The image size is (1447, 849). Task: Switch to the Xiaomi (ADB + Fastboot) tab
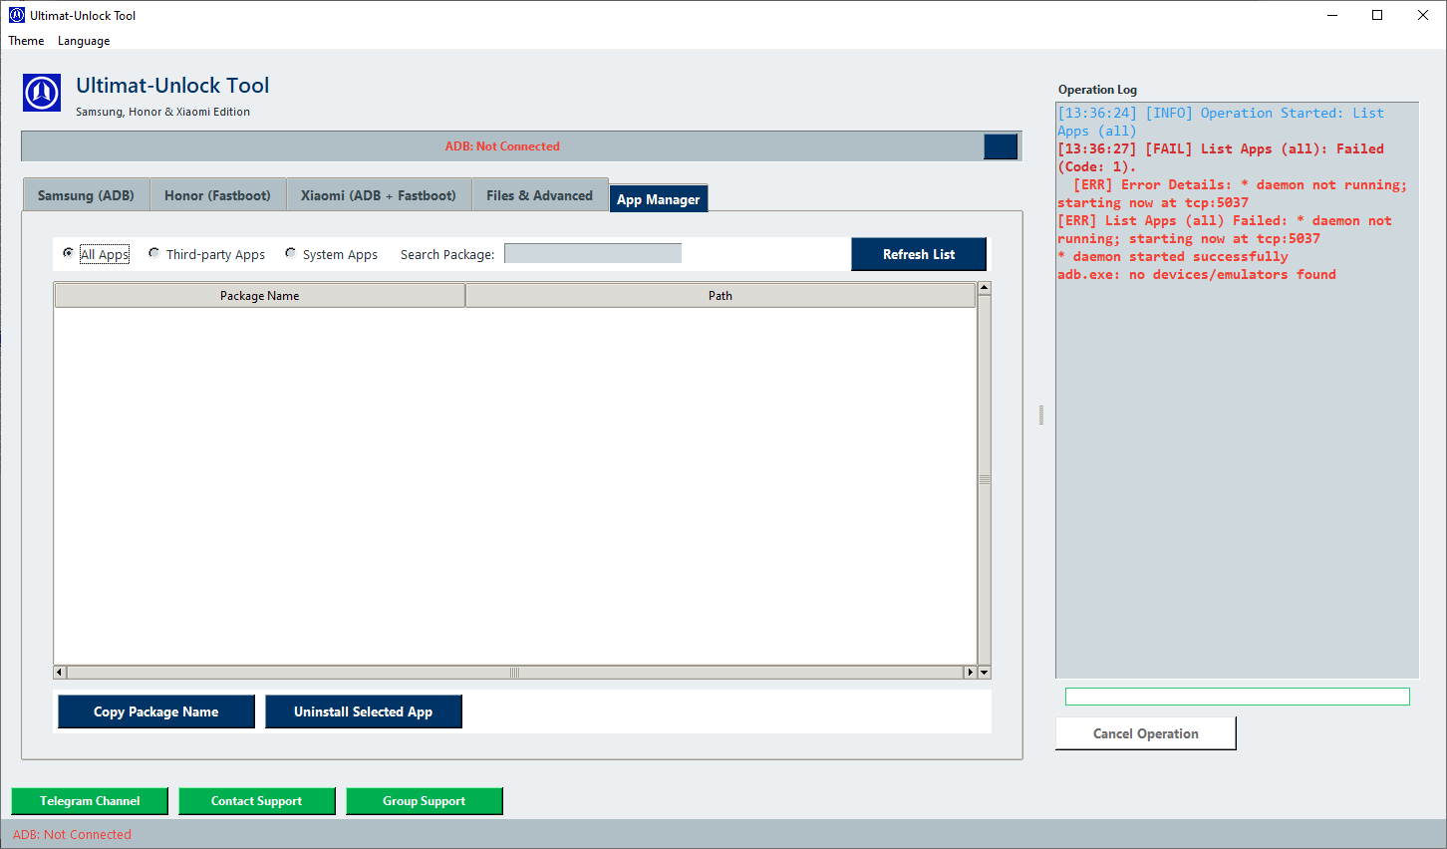[379, 195]
